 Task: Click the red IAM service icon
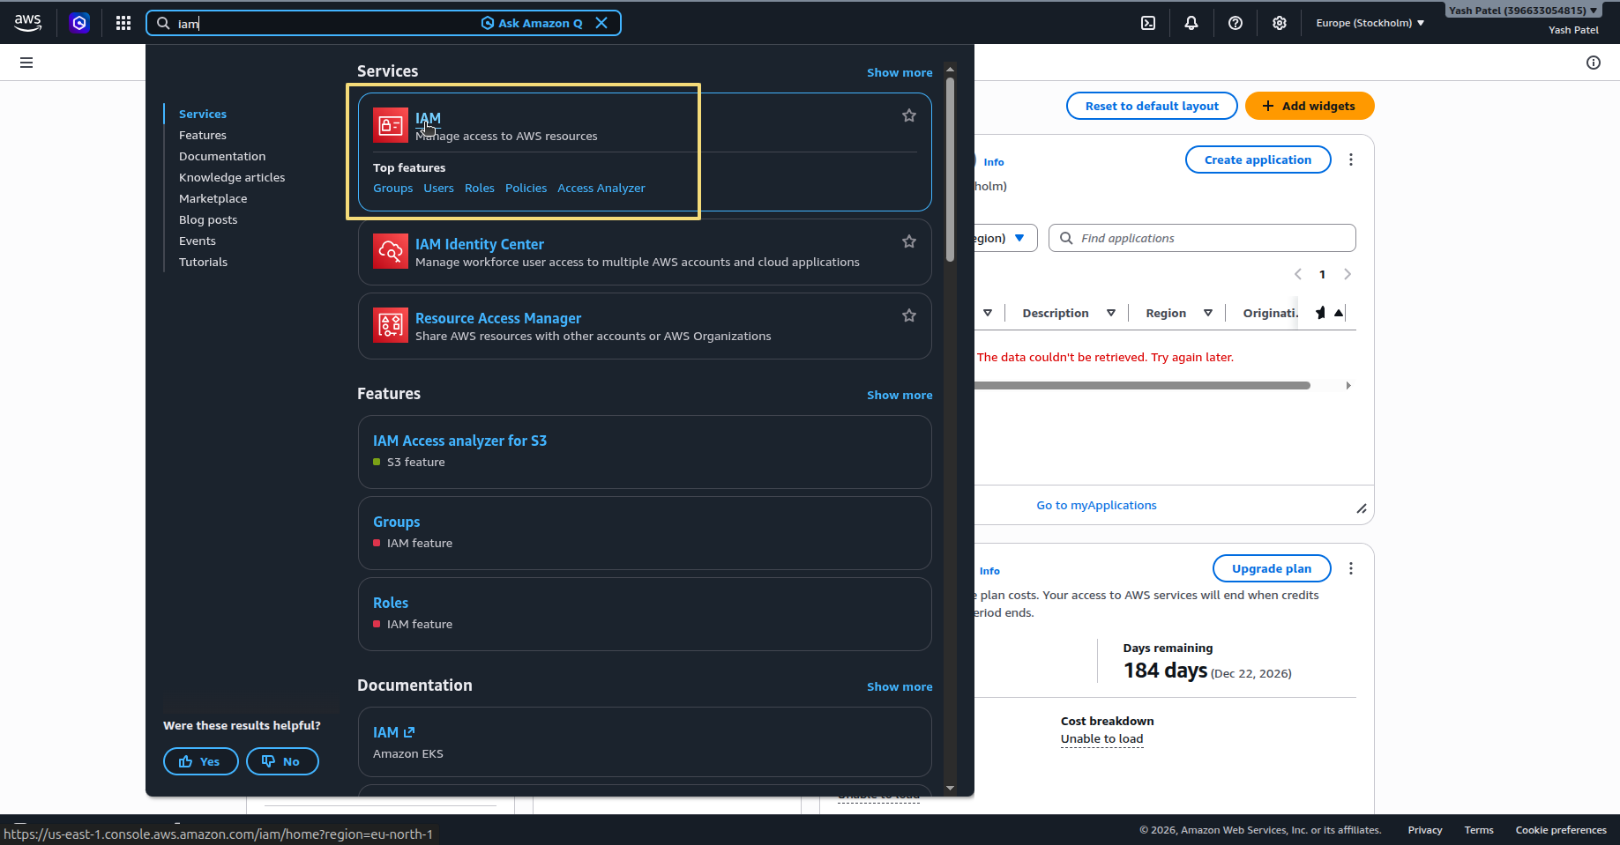pos(391,125)
